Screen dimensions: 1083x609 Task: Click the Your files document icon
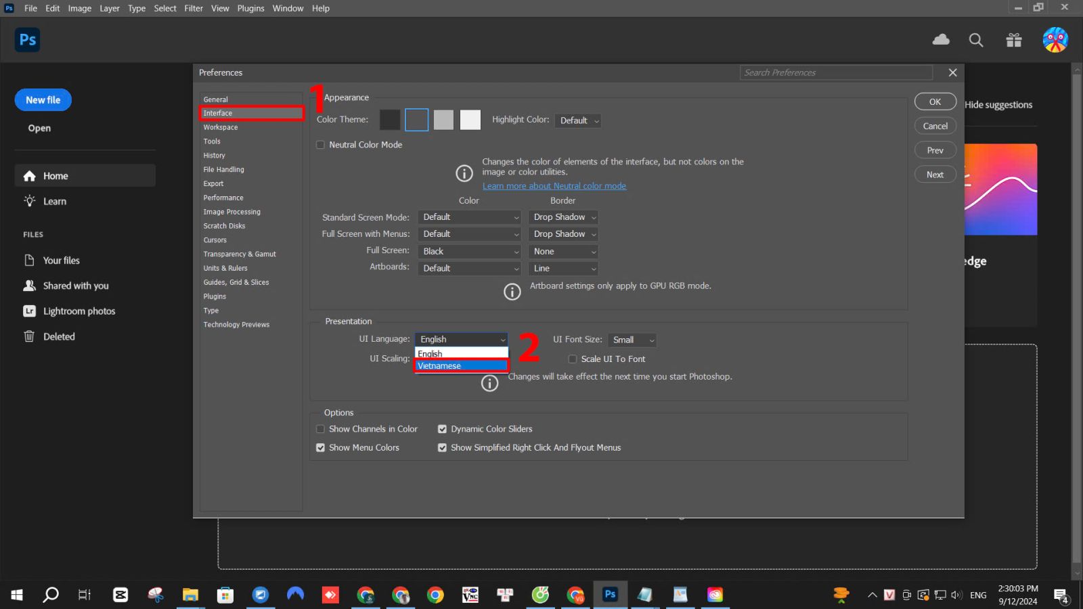pos(29,261)
